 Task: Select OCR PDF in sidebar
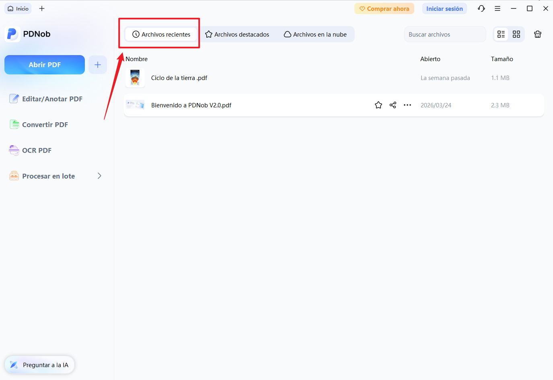click(31, 150)
